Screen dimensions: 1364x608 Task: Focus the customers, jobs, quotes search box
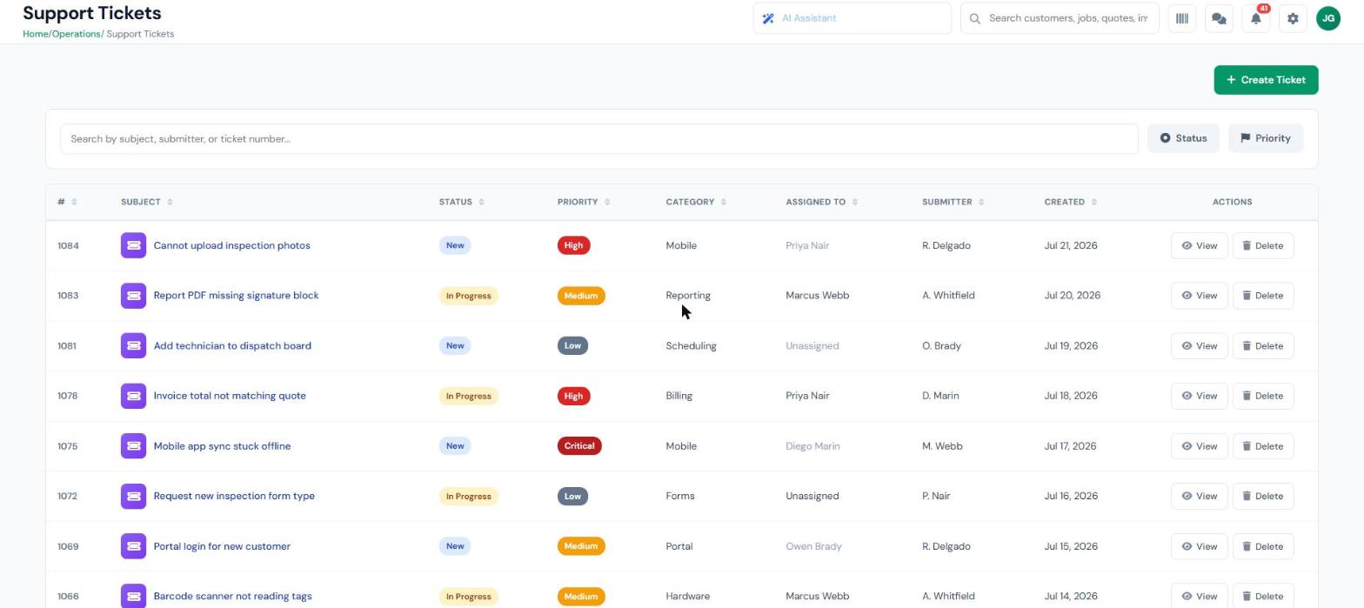(x=1060, y=18)
